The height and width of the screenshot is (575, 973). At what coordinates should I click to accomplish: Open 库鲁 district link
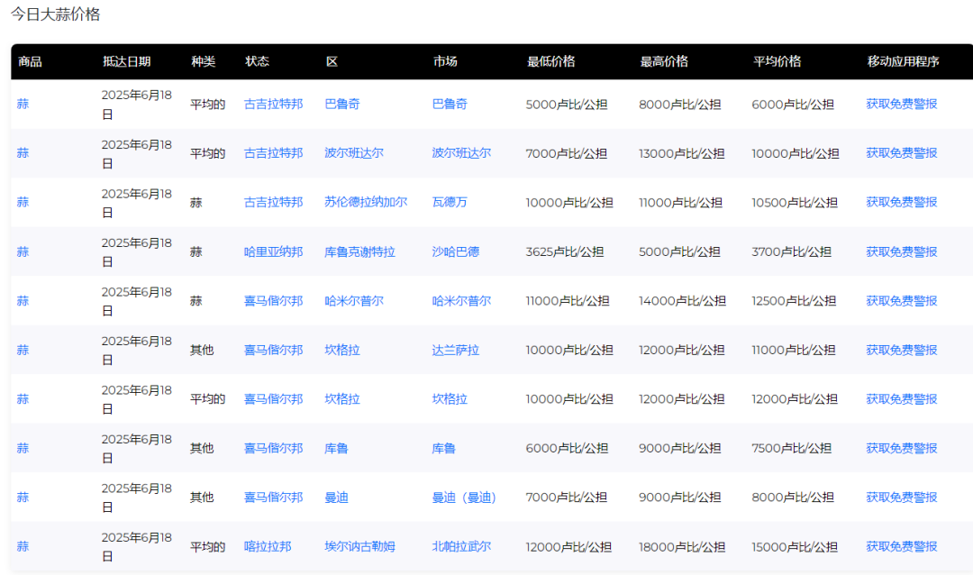coord(336,448)
